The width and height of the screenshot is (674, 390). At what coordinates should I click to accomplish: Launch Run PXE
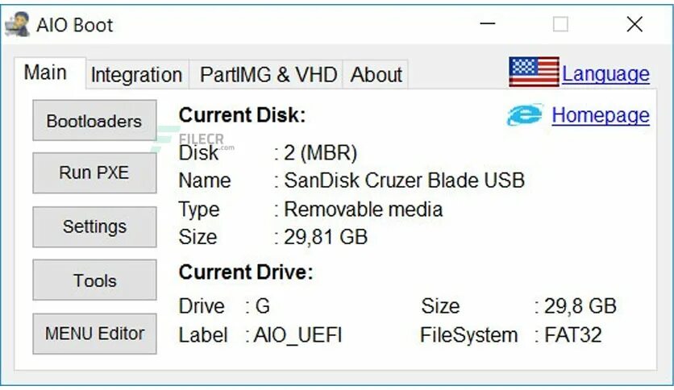tap(94, 172)
